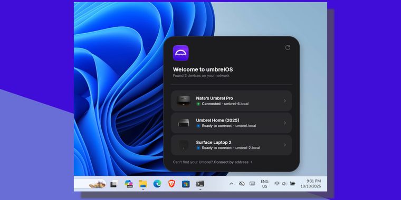
Task: Open Terminal from taskbar
Action: 200,184
